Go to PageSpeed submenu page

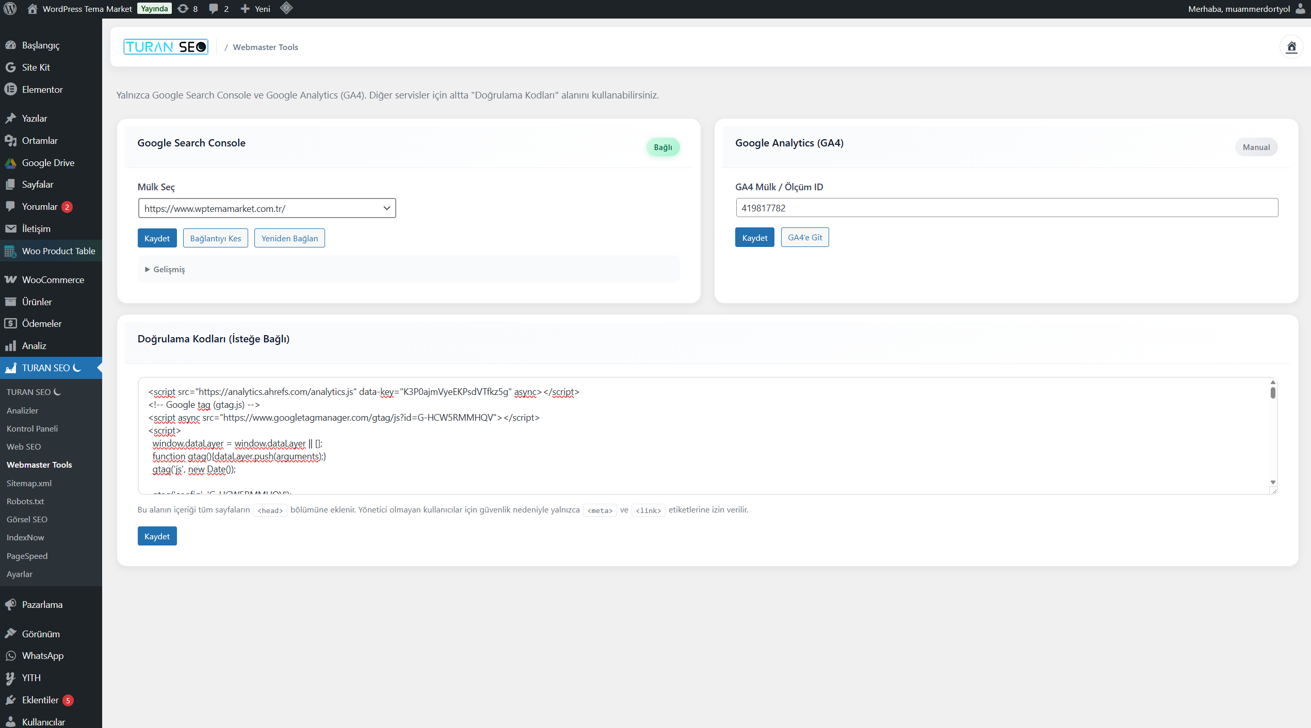(27, 556)
